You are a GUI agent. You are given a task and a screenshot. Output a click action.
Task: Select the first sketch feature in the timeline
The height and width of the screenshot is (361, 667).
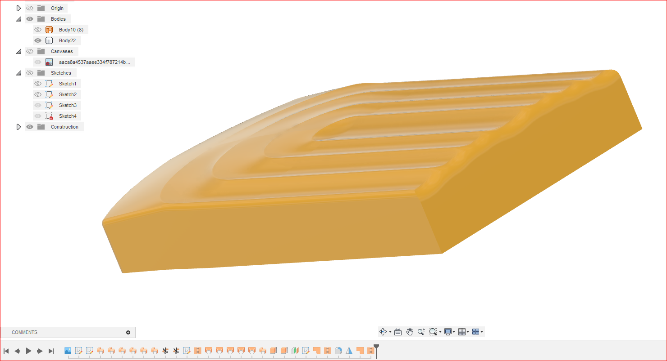point(79,350)
